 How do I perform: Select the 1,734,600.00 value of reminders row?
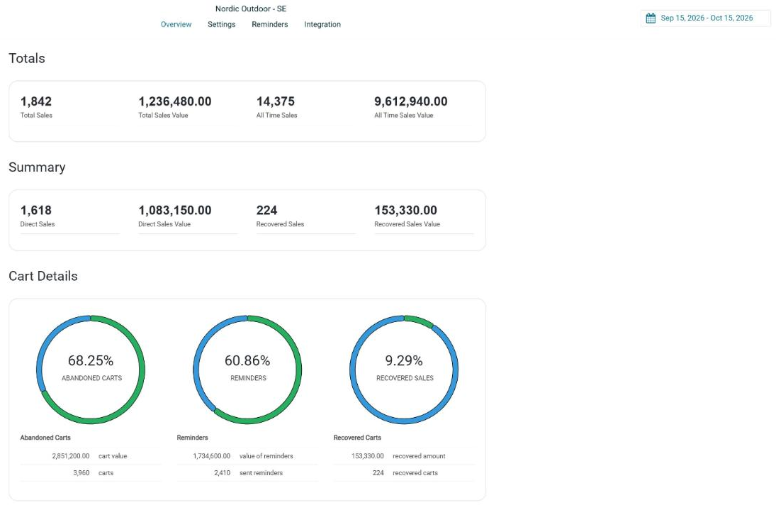247,456
